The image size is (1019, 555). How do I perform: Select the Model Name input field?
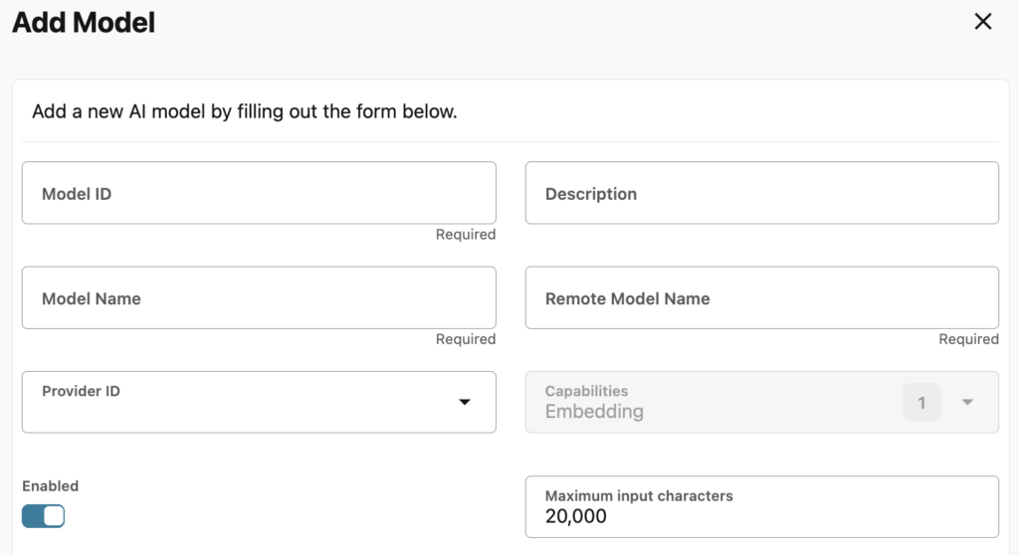point(259,297)
